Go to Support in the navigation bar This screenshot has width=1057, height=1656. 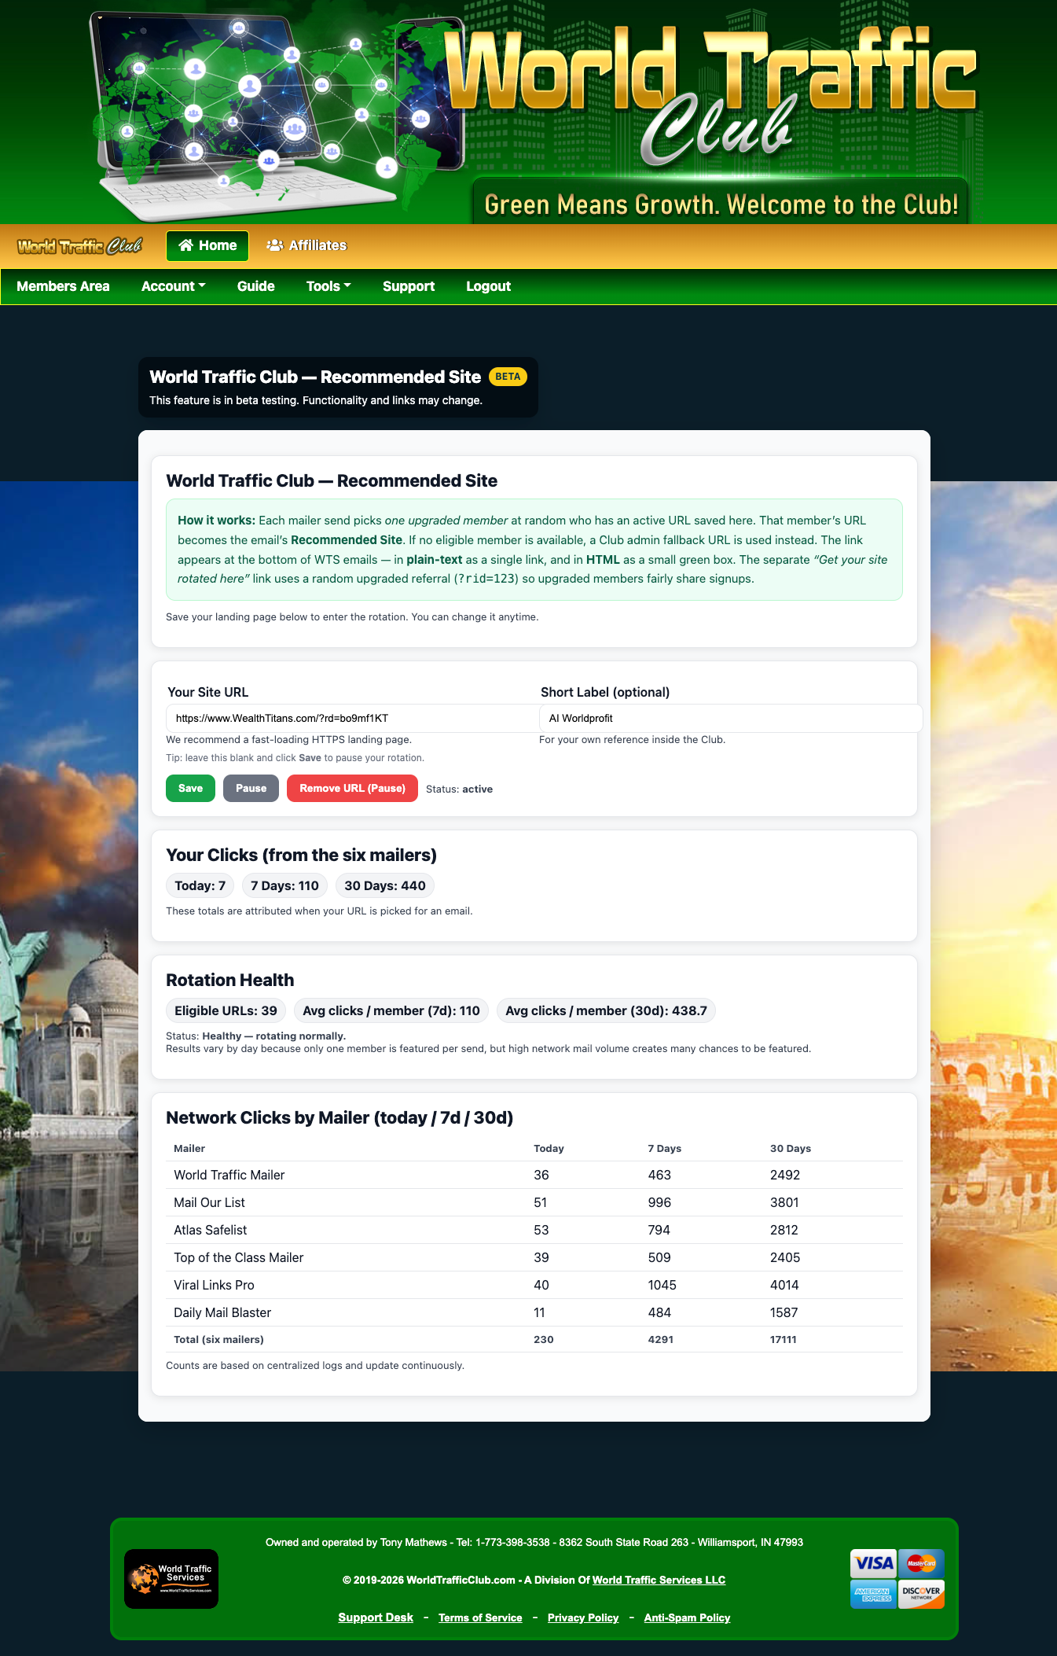409,286
